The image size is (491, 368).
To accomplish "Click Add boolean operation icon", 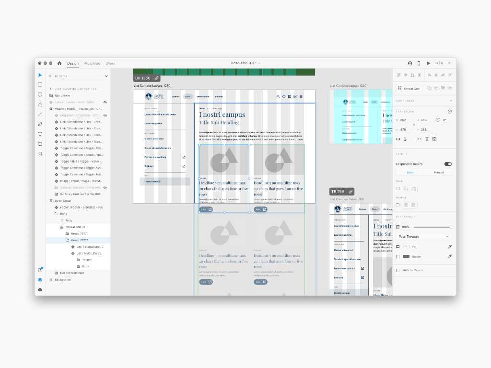I will (x=429, y=88).
